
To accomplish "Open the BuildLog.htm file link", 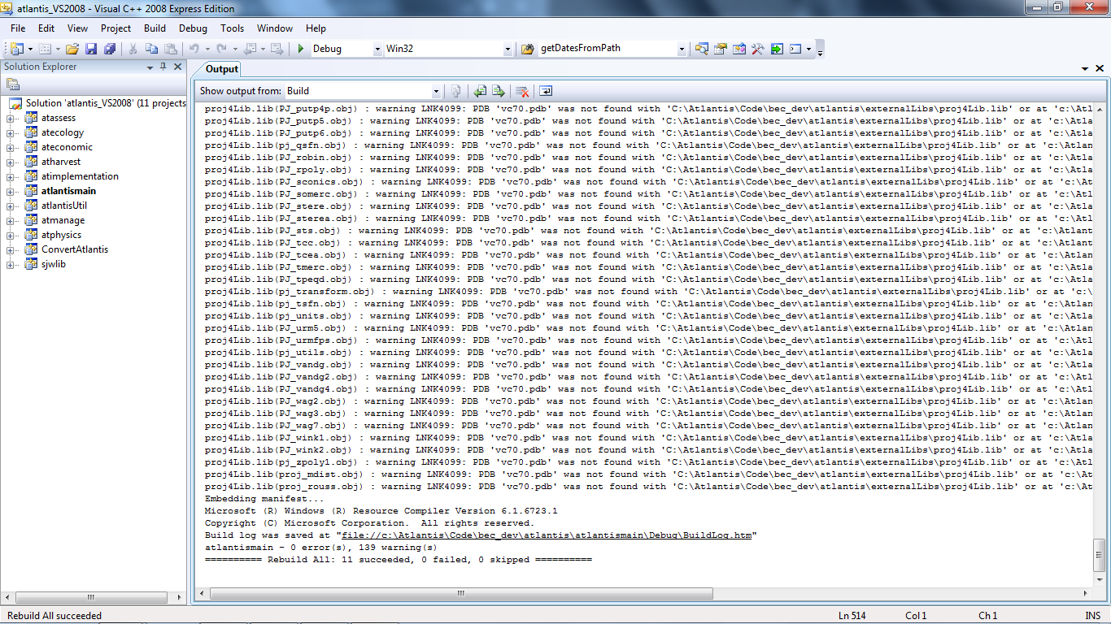I will coord(546,535).
